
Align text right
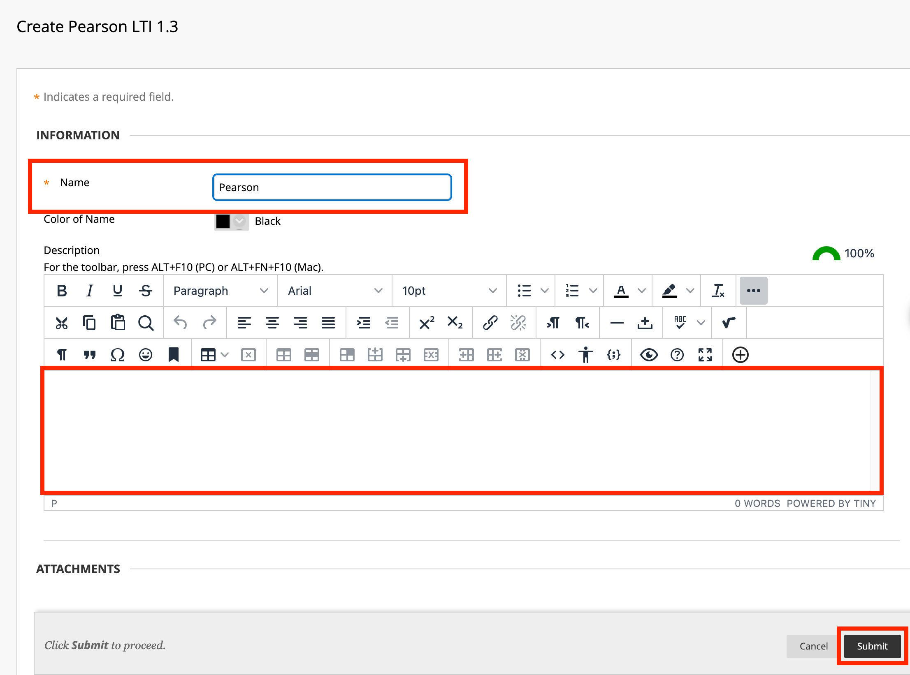tap(300, 323)
